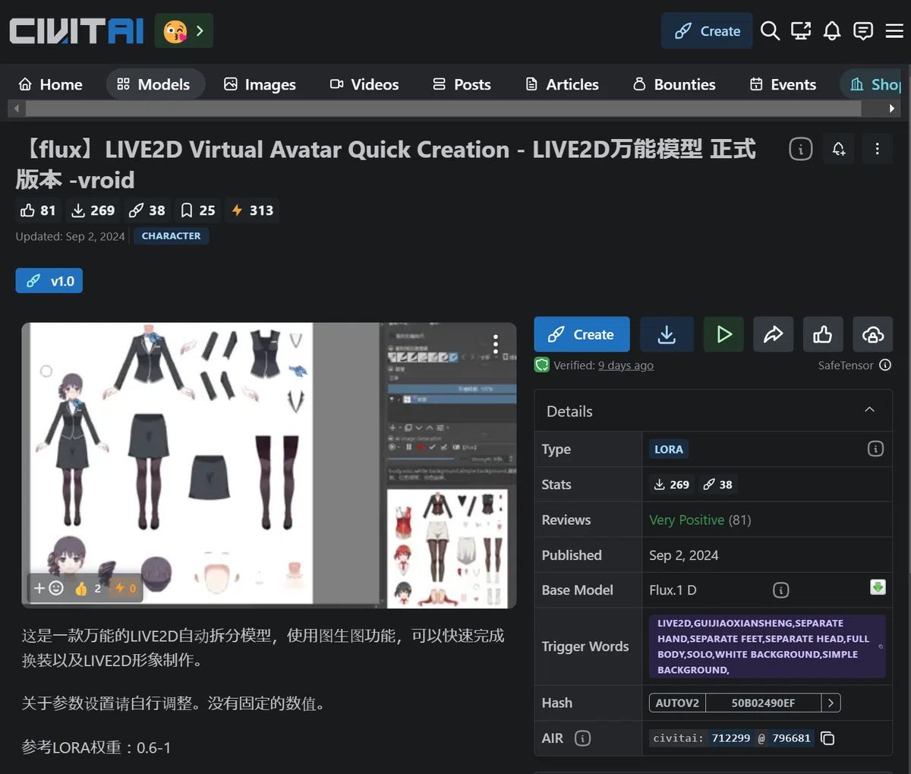
Task: Collapse the Details panel chevron
Action: tap(869, 410)
